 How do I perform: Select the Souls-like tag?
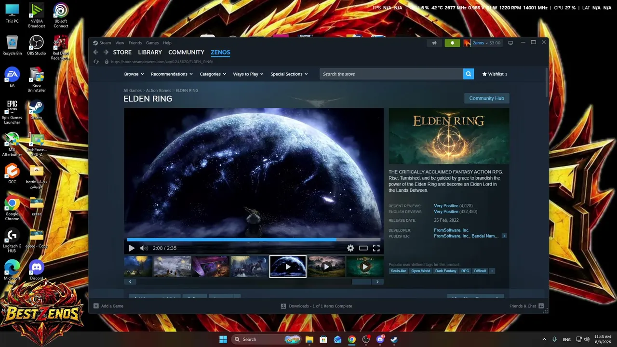(398, 271)
